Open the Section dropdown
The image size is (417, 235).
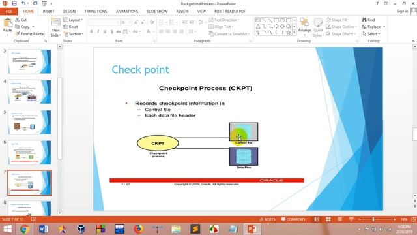pos(74,34)
